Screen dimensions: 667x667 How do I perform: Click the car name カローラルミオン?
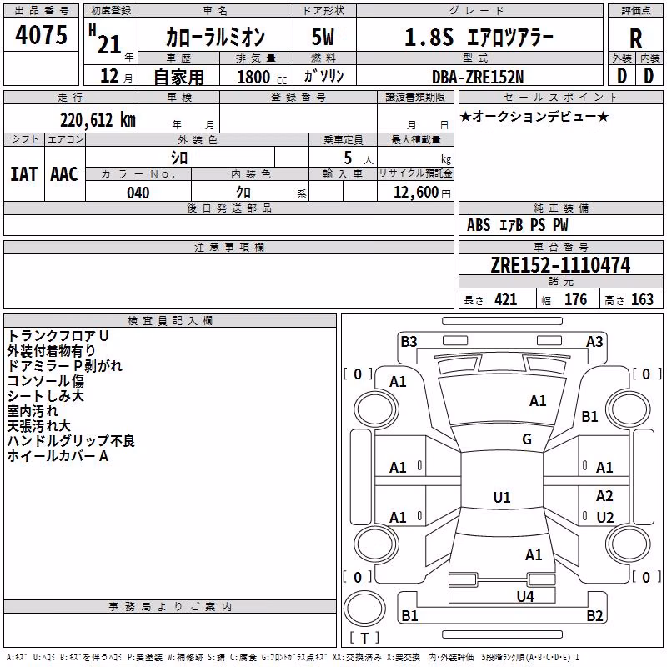tap(215, 37)
